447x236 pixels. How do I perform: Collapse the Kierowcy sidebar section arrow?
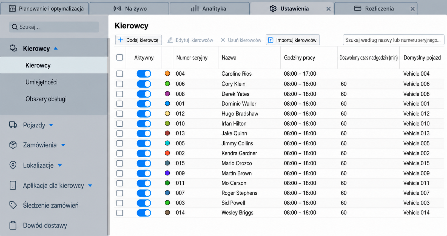tap(56, 49)
